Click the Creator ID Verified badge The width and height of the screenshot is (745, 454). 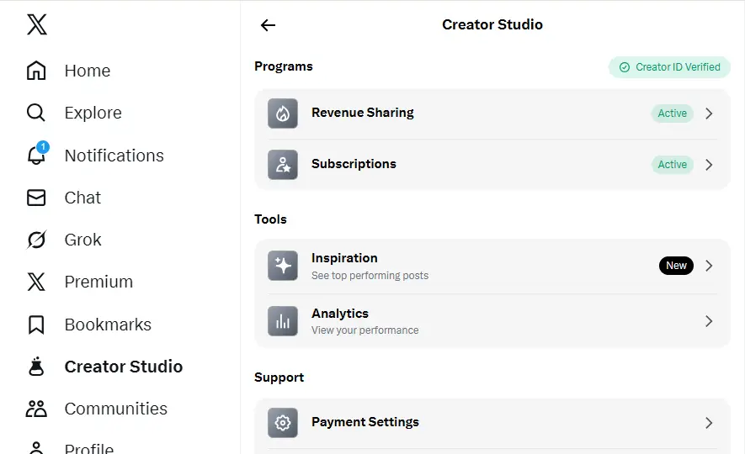pyautogui.click(x=669, y=67)
